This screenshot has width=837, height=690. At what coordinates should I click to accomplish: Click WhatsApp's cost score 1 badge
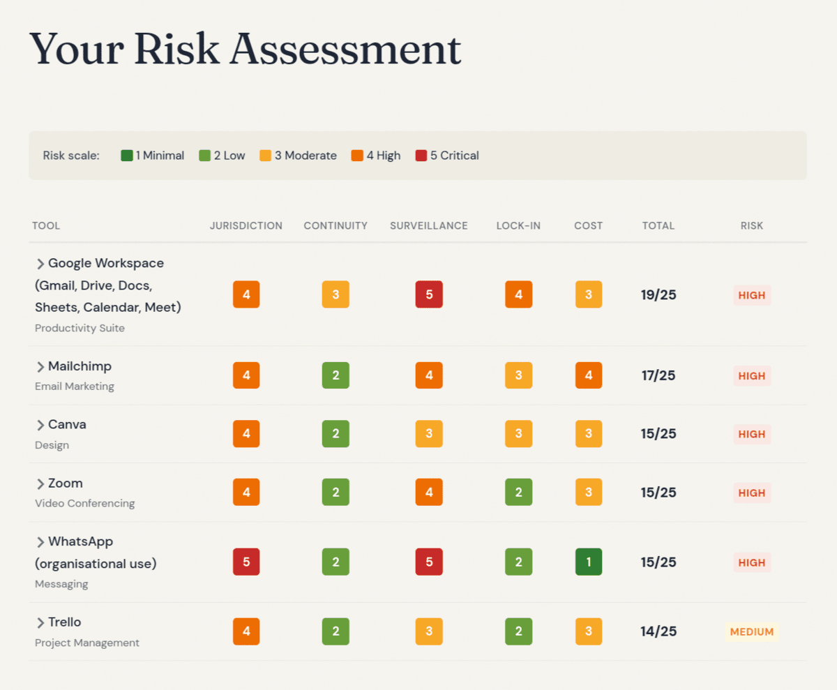click(x=588, y=562)
